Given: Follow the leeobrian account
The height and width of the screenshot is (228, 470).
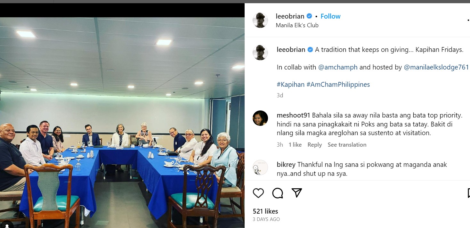Looking at the screenshot, I should pyautogui.click(x=330, y=16).
